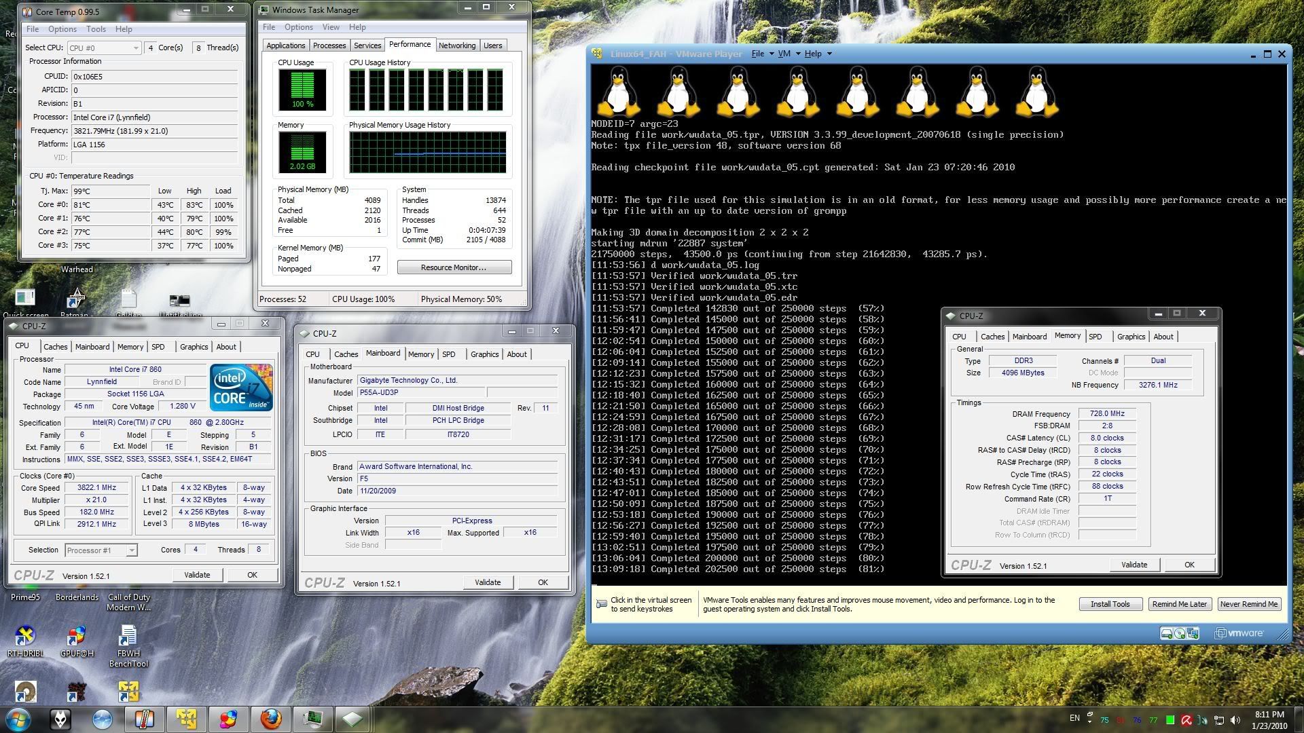Viewport: 1304px width, 733px height.
Task: Open Core Temp Options menu
Action: pyautogui.click(x=62, y=29)
